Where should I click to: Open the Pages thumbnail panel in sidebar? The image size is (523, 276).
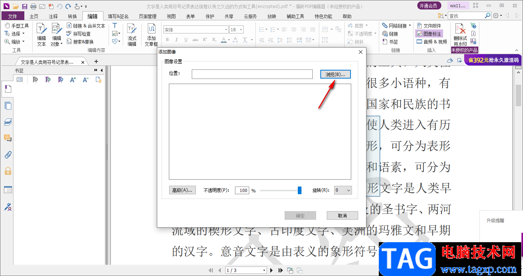(x=8, y=106)
